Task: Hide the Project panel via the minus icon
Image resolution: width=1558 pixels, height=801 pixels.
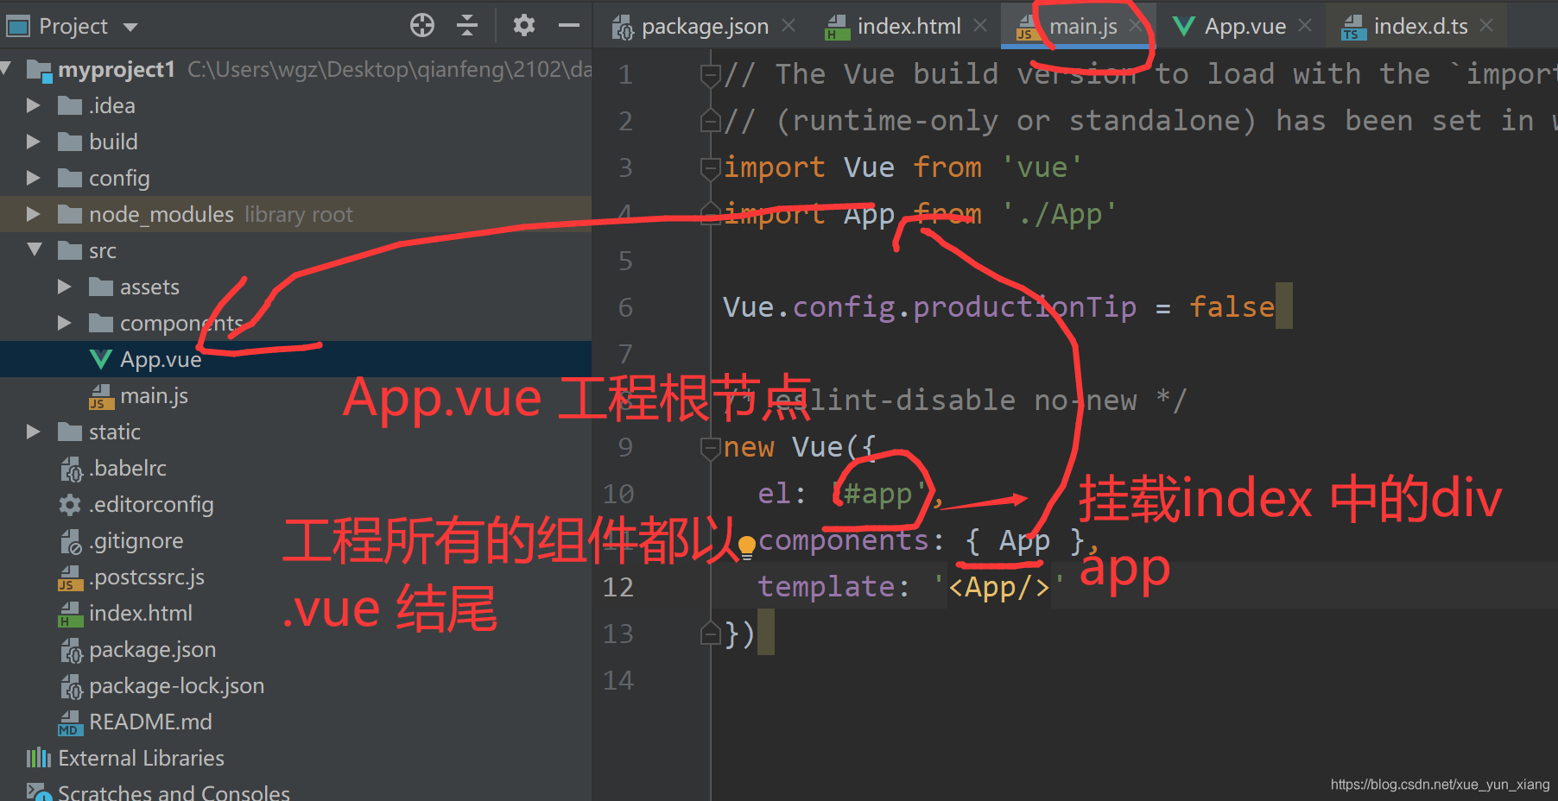Action: coord(569,25)
